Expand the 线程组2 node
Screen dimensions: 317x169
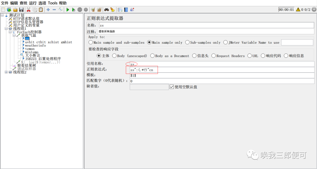pos(6,72)
